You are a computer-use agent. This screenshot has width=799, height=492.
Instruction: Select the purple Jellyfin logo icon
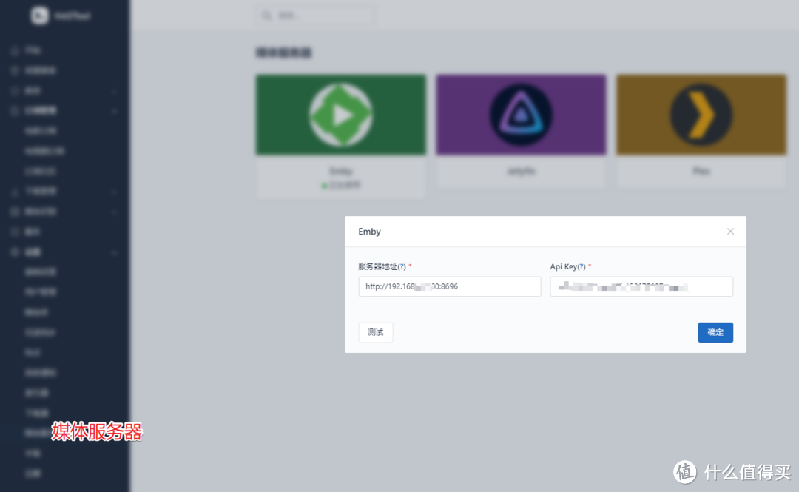click(x=520, y=115)
